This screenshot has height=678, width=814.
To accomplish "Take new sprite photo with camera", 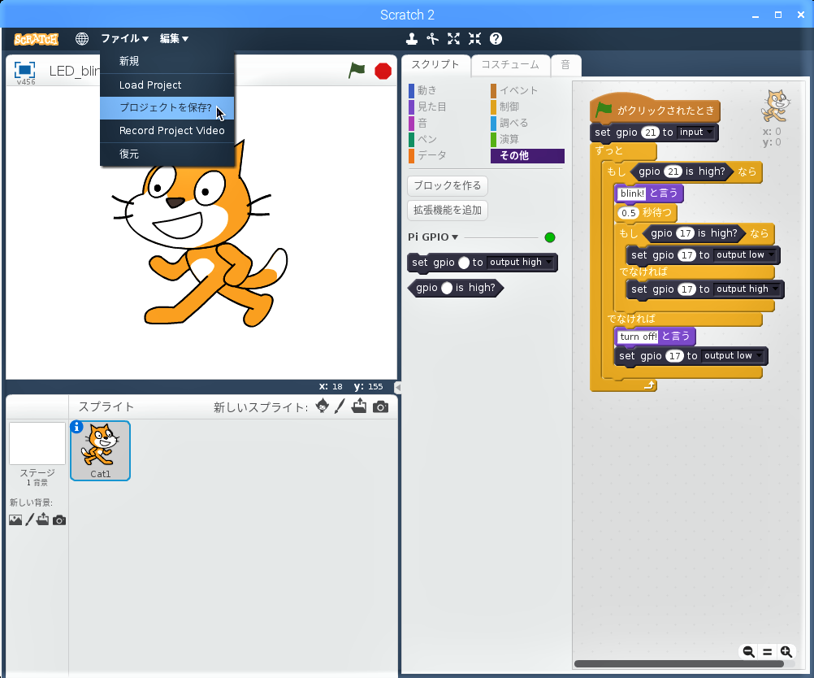I will [x=380, y=406].
